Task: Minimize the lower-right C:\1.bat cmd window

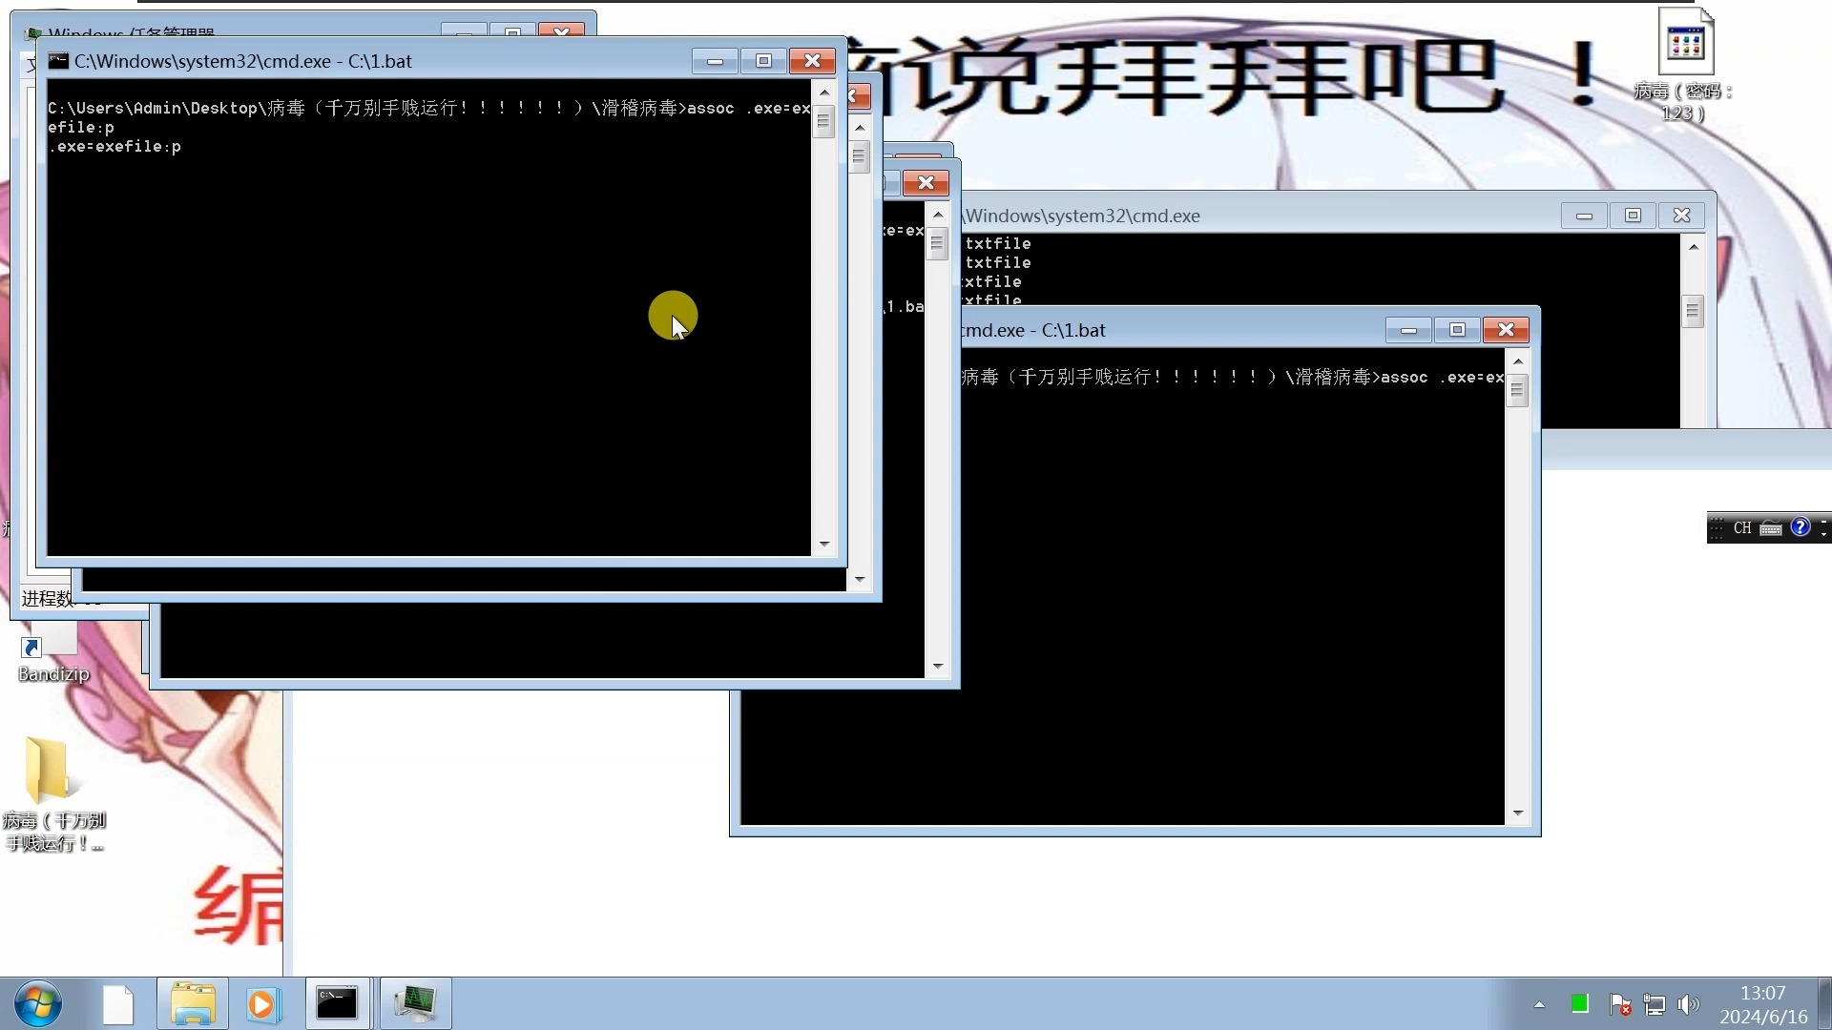Action: [1408, 330]
